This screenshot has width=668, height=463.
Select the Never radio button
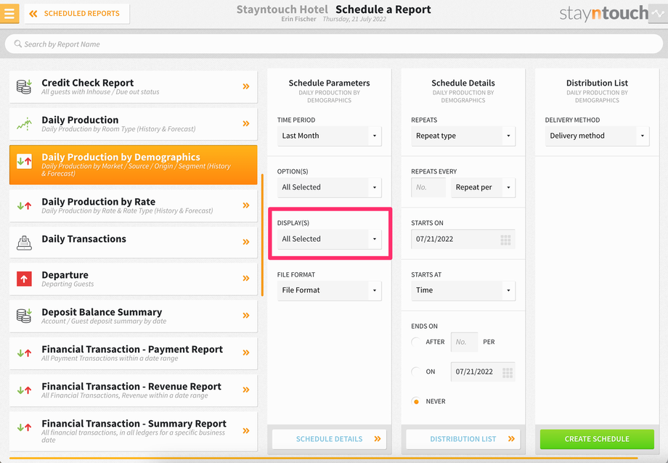(416, 401)
